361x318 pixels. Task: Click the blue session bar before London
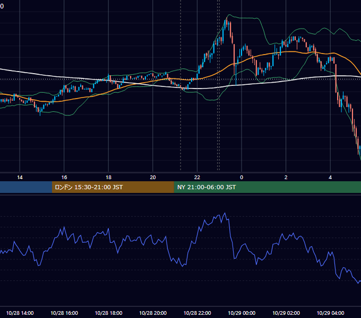click(26, 187)
